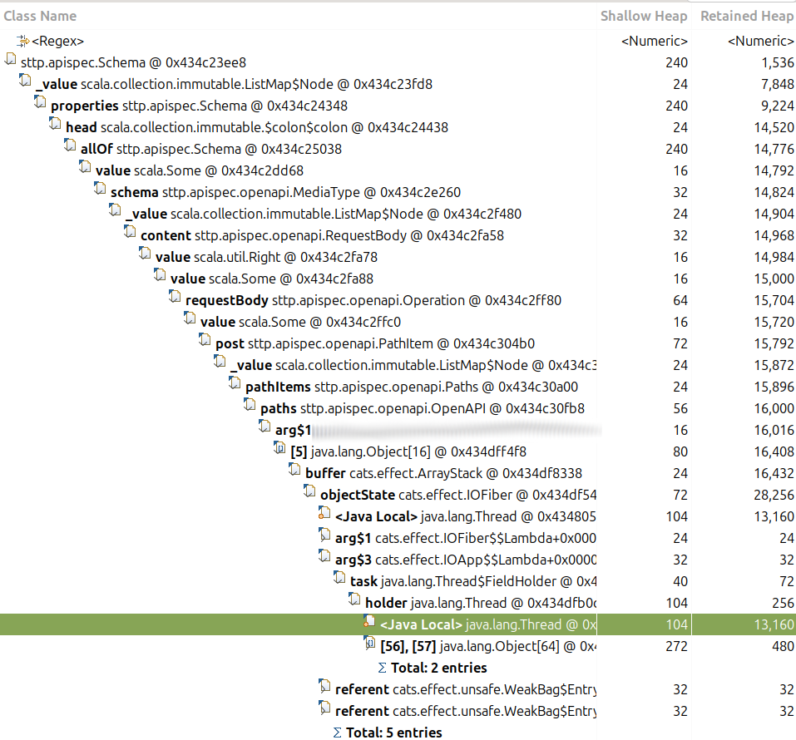Sort by the Class Name column header

click(40, 17)
